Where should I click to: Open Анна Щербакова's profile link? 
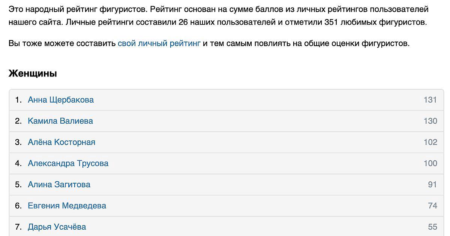61,100
